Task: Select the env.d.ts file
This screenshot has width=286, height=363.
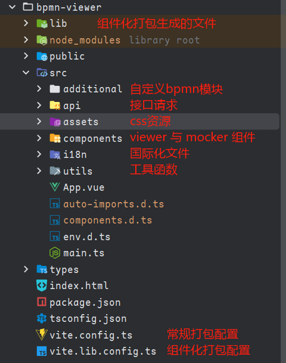Action: (87, 237)
